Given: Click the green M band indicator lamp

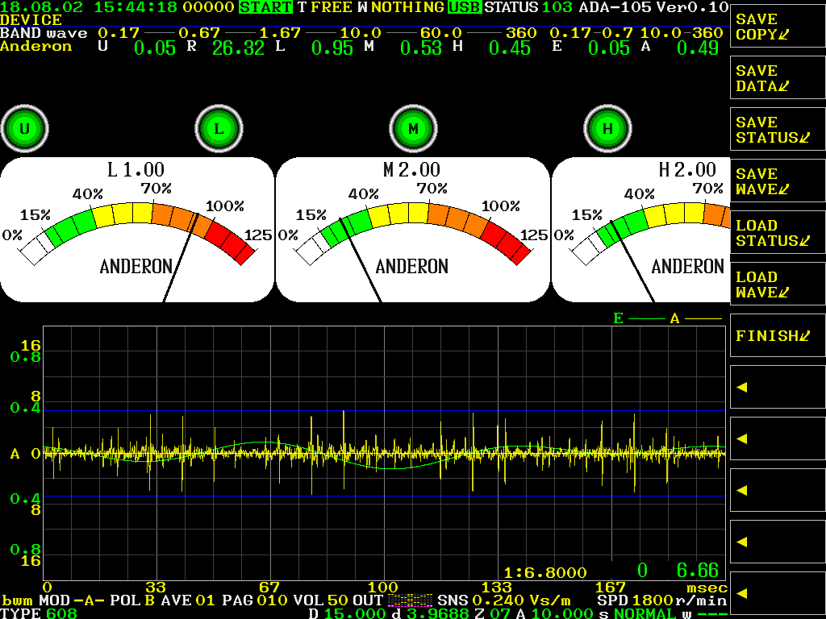Looking at the screenshot, I should 413,128.
